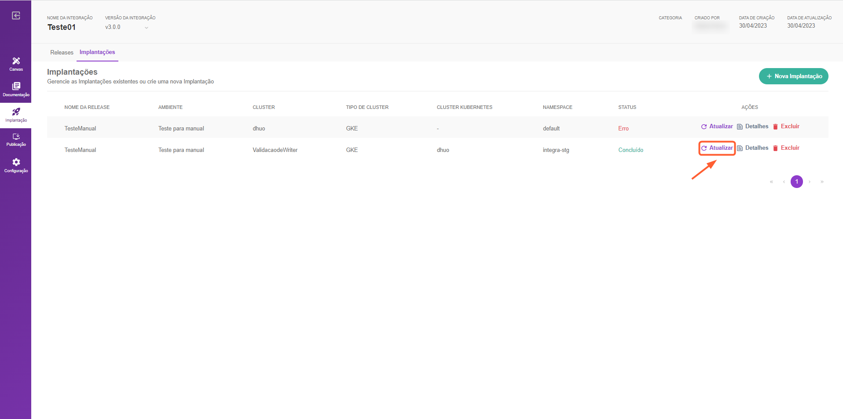Click the date under DATA DE ATUALIZAÇÃO

coord(801,26)
